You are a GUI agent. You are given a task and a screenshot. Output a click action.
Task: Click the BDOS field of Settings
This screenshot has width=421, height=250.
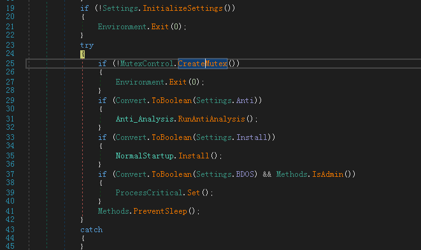pyautogui.click(x=245, y=175)
